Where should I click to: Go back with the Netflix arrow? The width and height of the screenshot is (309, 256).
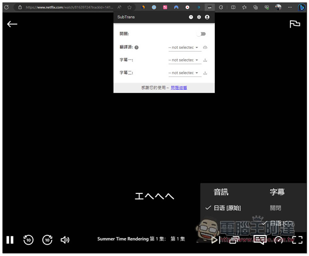point(12,24)
